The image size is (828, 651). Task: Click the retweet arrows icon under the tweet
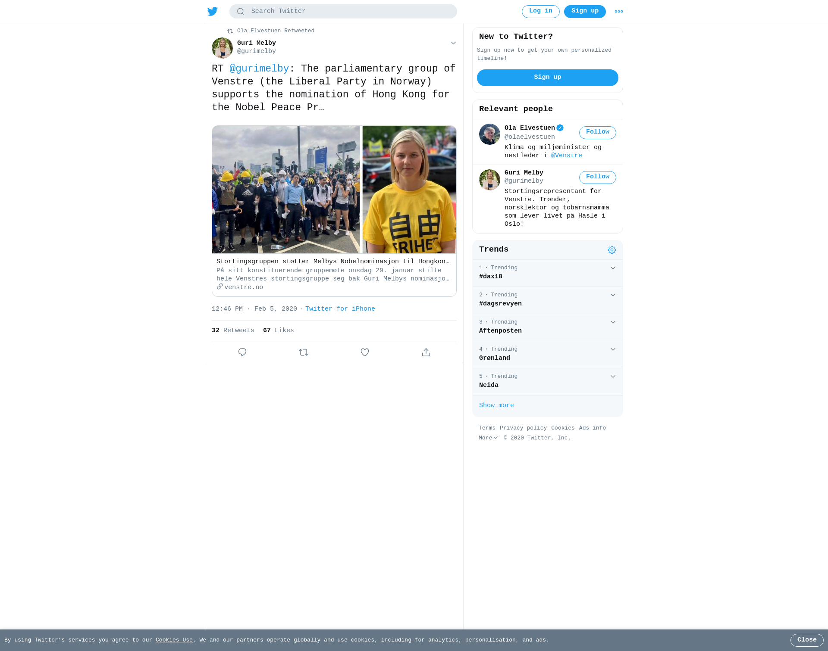pyautogui.click(x=304, y=352)
